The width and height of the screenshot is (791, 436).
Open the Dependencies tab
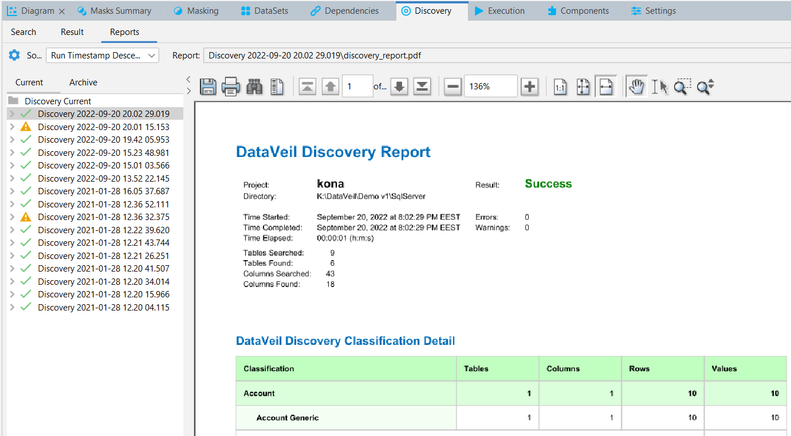(x=344, y=11)
